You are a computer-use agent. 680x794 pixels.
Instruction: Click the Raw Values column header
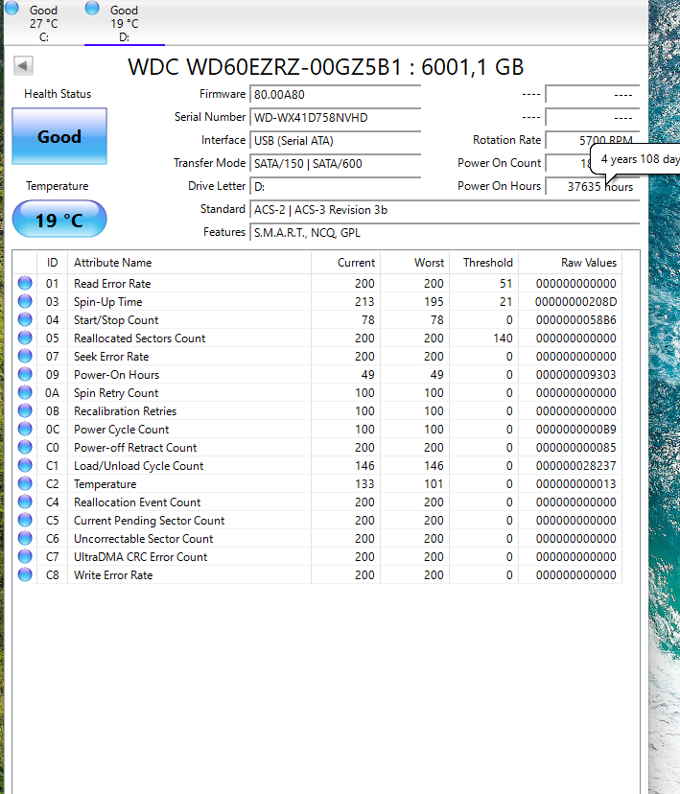point(570,263)
